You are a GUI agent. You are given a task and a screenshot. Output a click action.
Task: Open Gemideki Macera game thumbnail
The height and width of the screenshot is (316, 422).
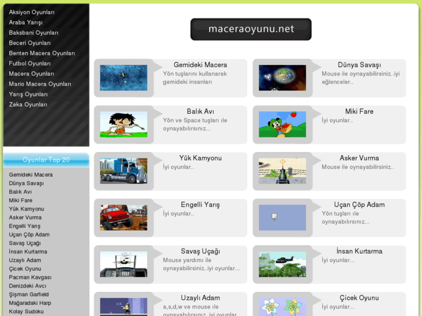pyautogui.click(x=124, y=78)
